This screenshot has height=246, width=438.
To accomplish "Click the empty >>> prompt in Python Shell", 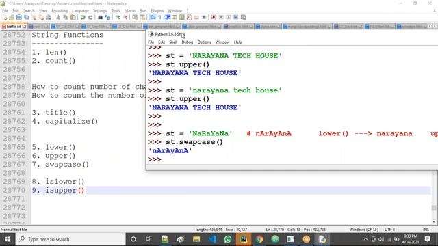I will tap(155, 159).
